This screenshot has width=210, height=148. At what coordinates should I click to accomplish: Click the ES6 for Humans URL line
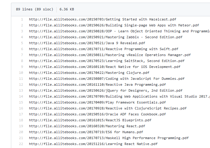[86, 132]
